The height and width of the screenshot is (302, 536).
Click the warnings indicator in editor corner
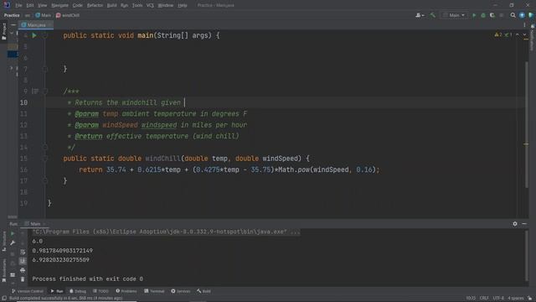[503, 35]
